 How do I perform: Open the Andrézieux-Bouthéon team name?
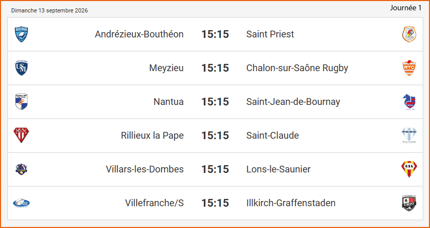[x=139, y=34]
